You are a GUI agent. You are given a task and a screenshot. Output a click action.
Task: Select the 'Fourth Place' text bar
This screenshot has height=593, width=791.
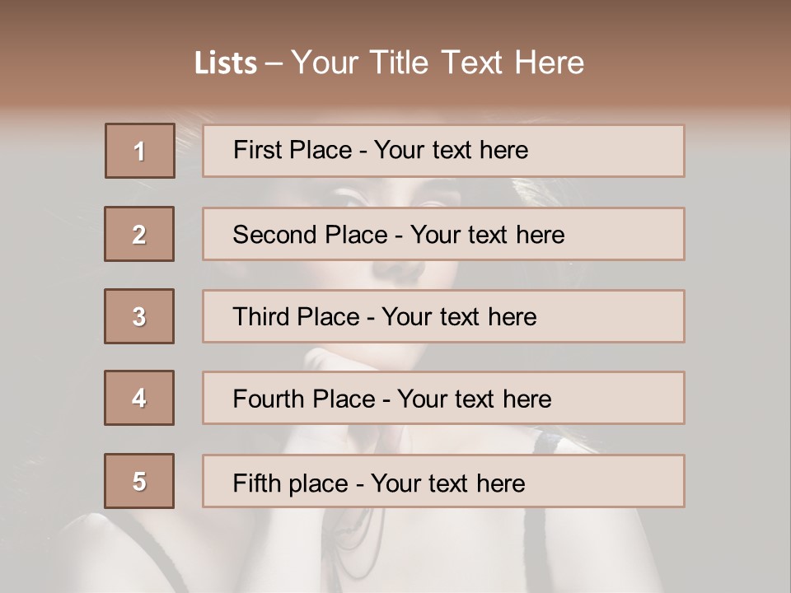(x=443, y=399)
